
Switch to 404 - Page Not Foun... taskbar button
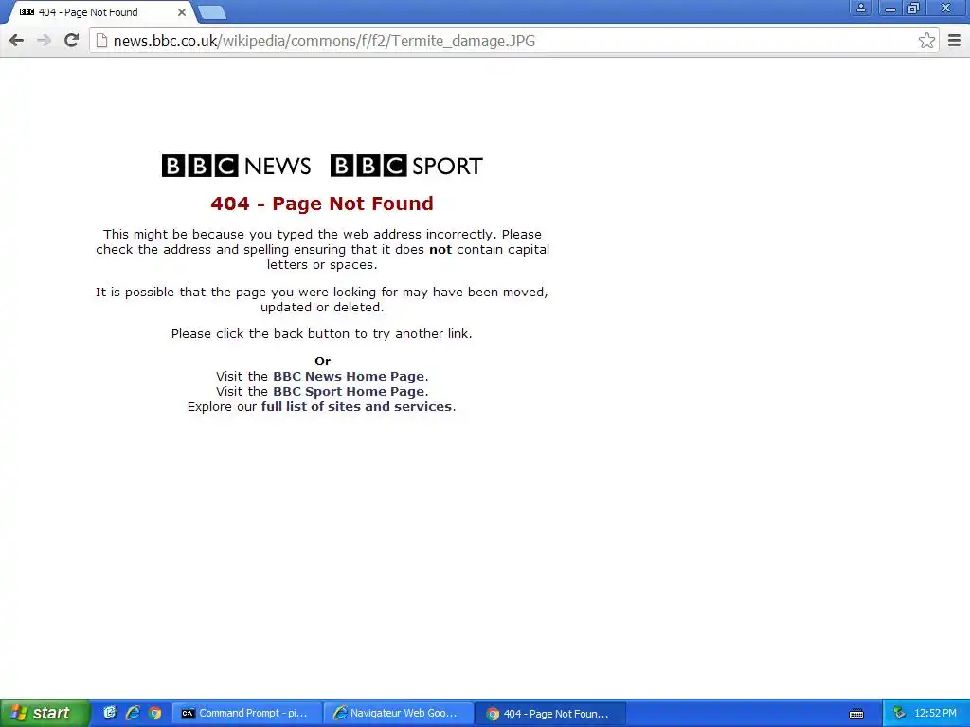tap(550, 714)
